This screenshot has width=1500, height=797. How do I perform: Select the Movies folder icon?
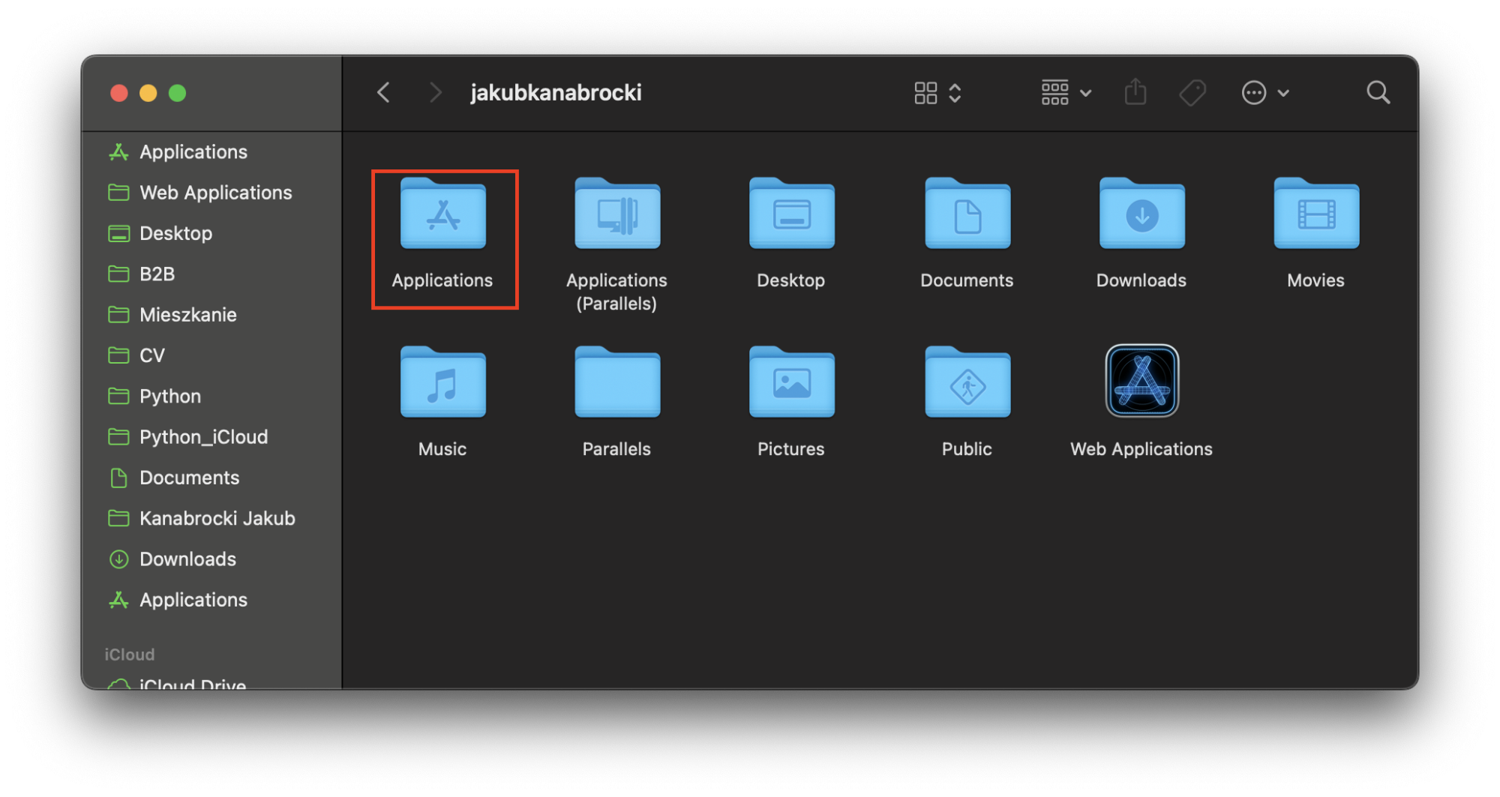(1316, 214)
